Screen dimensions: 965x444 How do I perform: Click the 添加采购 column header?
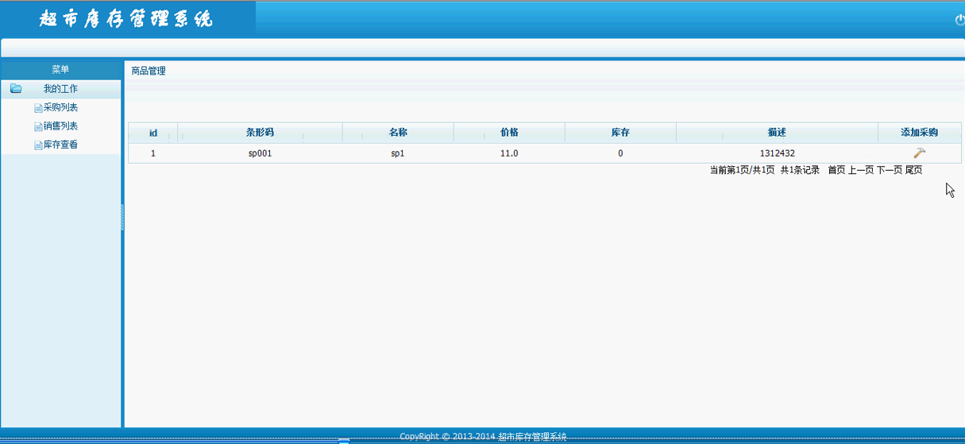[919, 133]
